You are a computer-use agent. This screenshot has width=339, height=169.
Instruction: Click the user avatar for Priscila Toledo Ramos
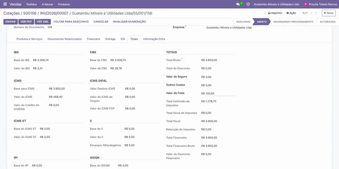[306, 4]
